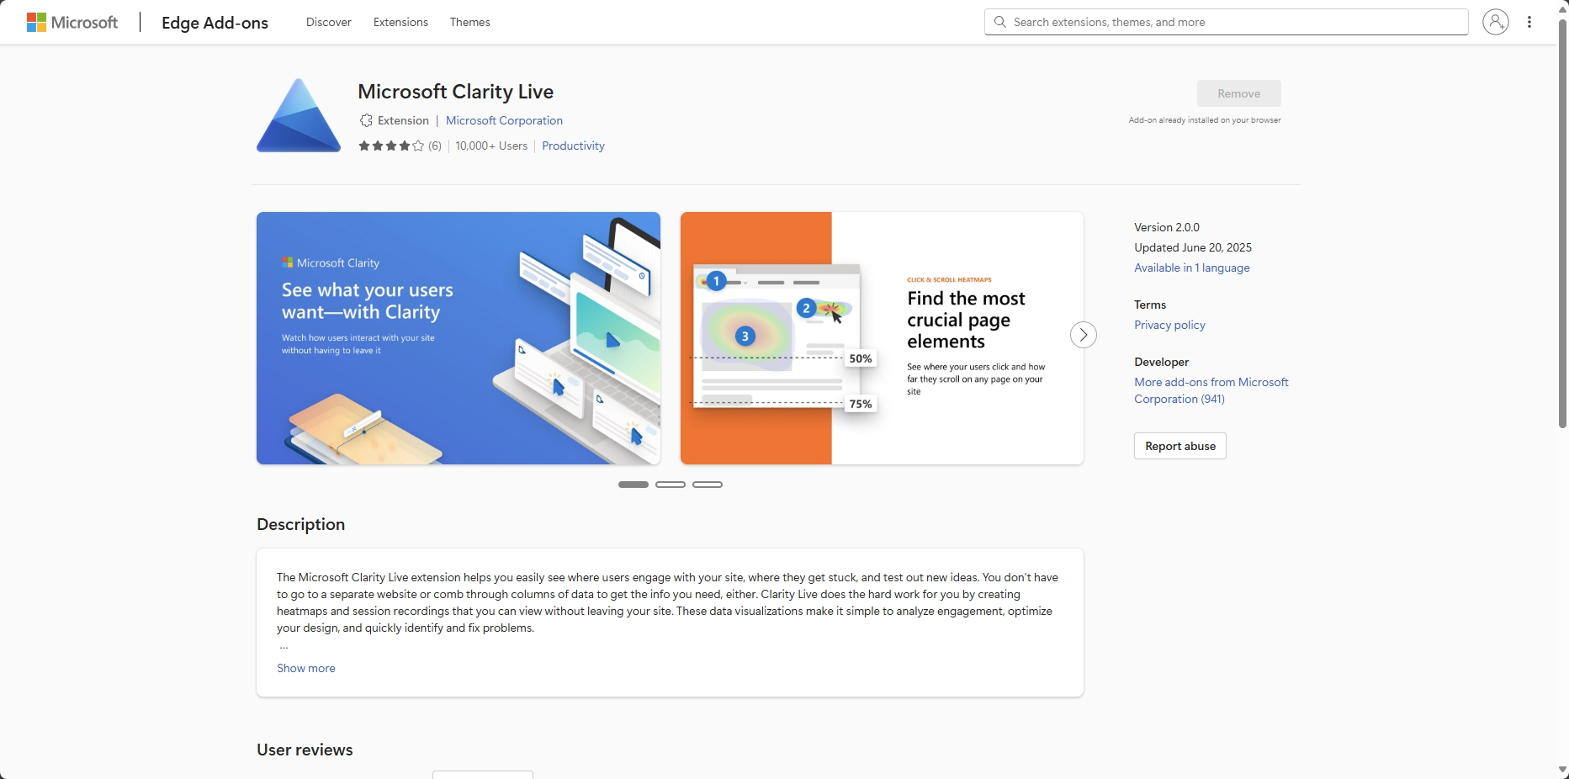Click the puzzle-piece Extension icon

(x=365, y=120)
